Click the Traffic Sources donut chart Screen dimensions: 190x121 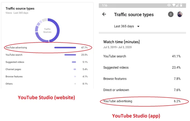(47, 30)
